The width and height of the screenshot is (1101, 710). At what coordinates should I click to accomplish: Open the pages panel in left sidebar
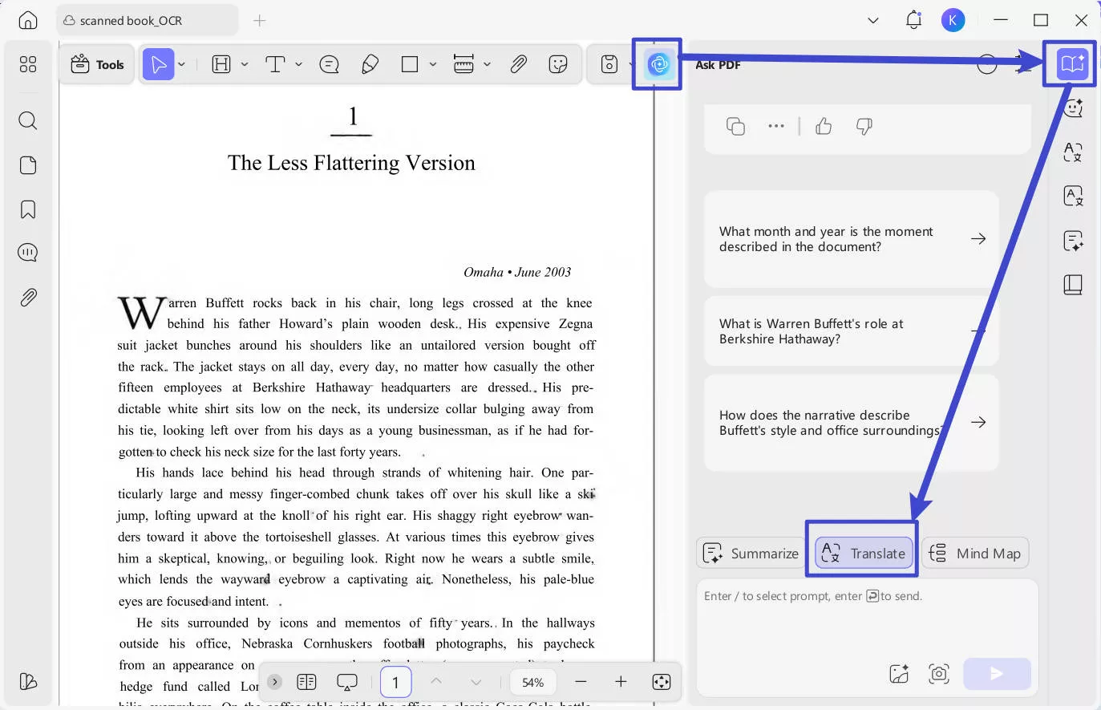28,165
